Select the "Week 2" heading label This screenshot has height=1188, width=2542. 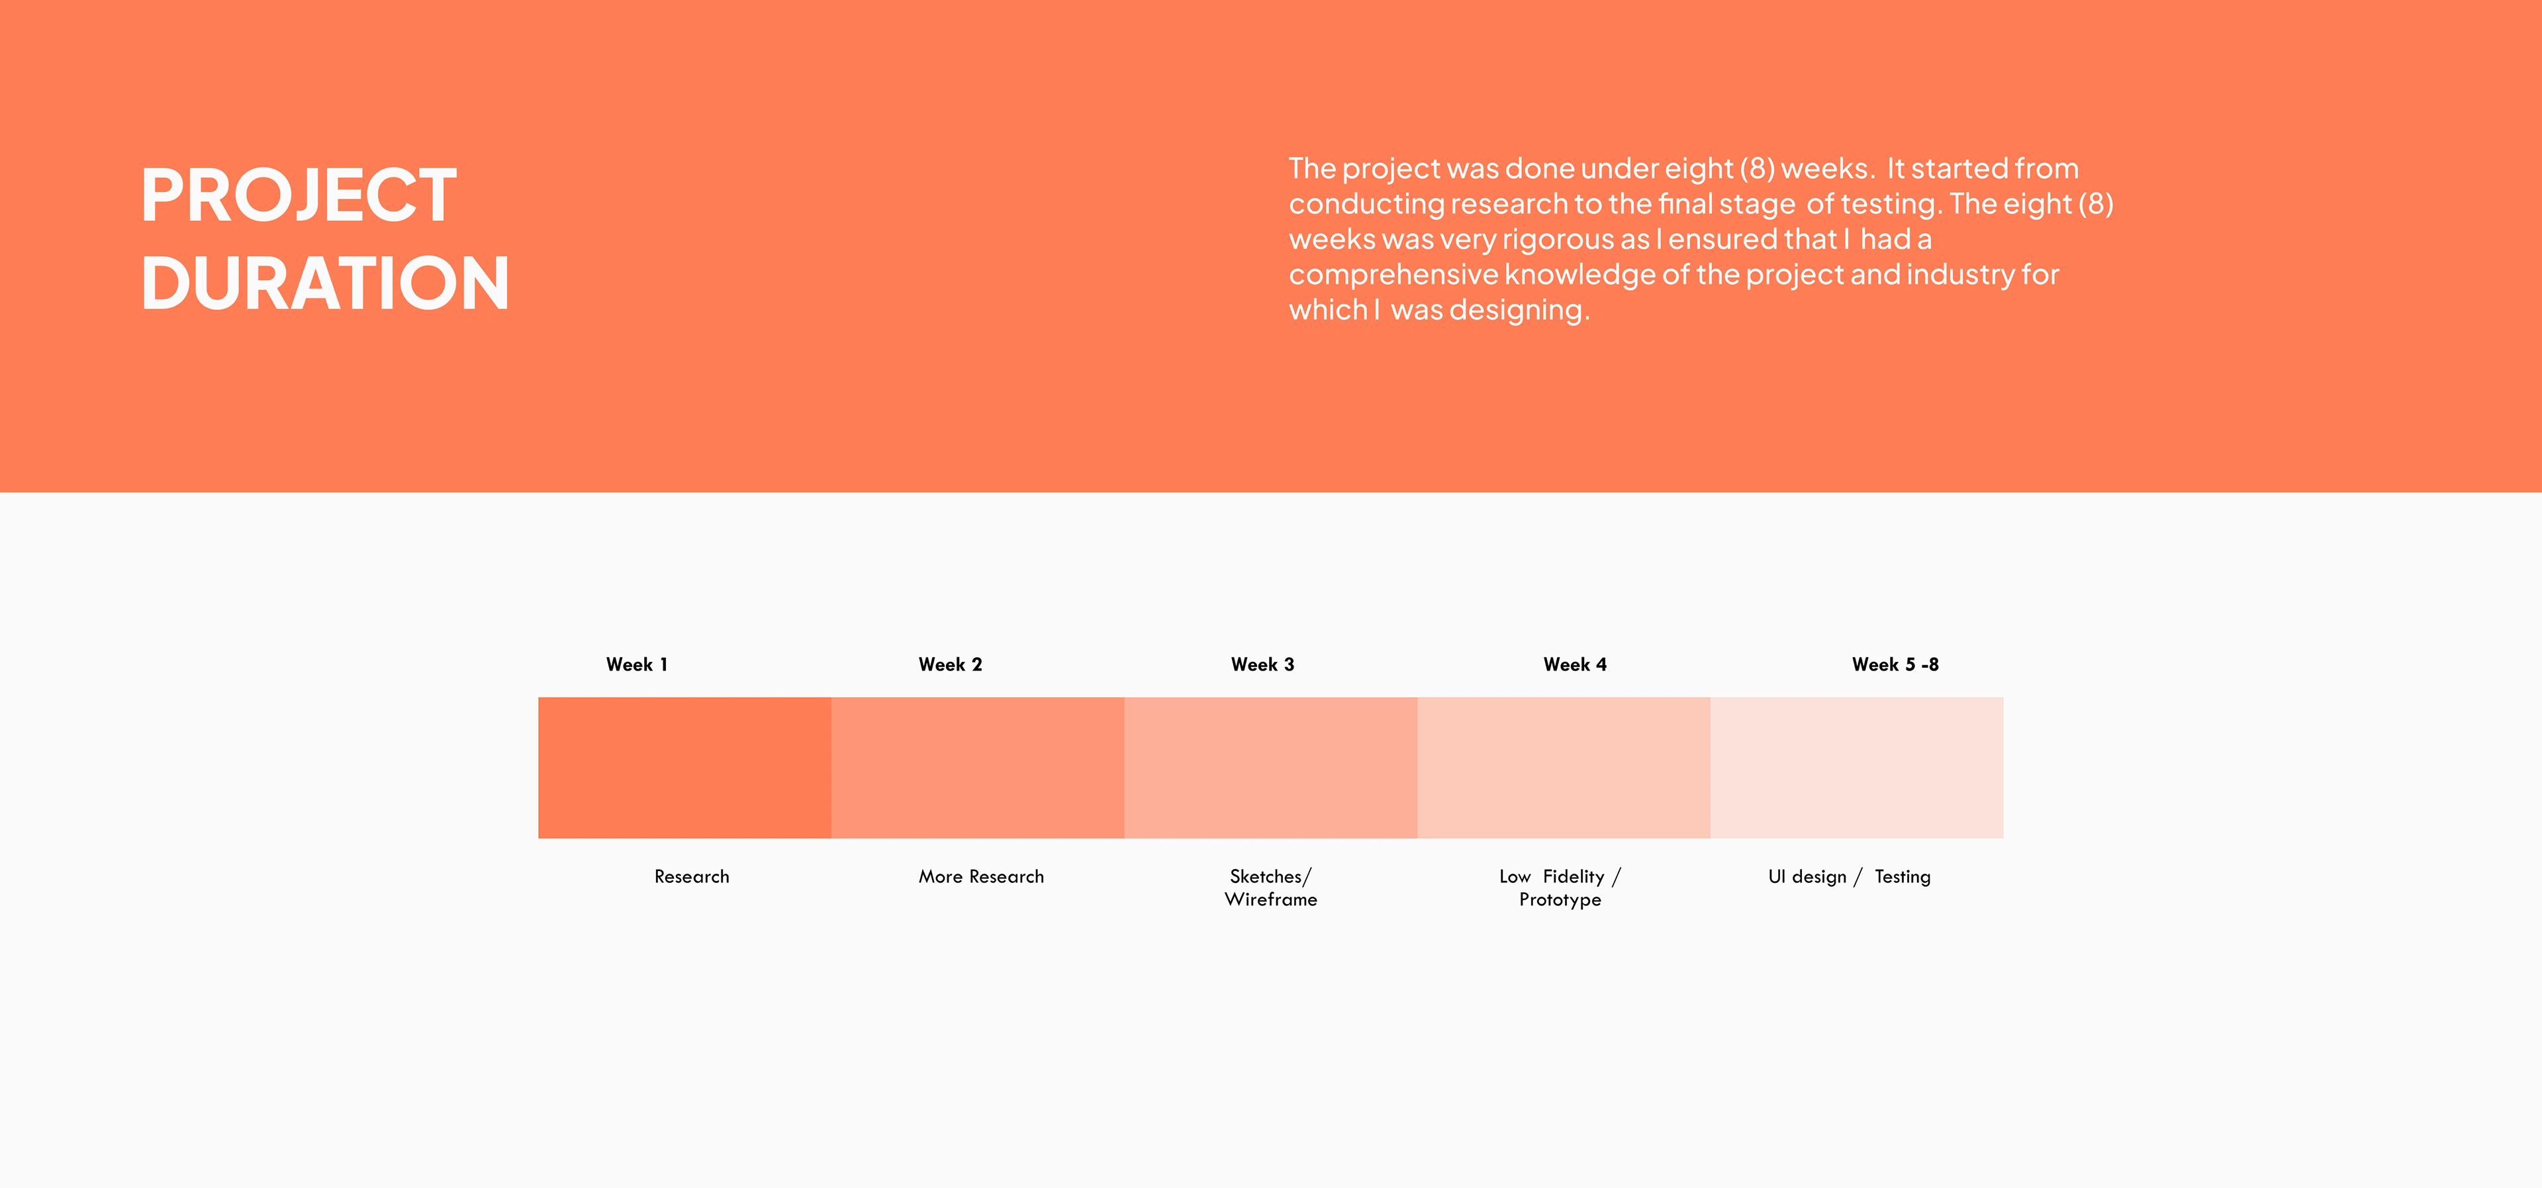pos(951,664)
